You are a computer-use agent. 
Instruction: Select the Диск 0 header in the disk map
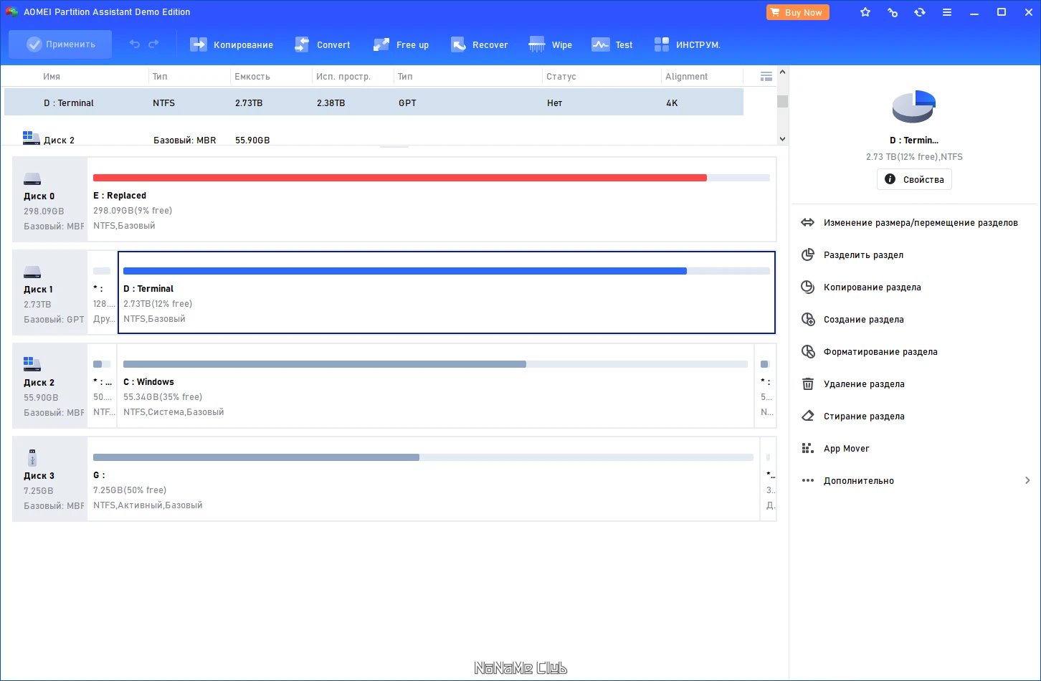[x=49, y=199]
